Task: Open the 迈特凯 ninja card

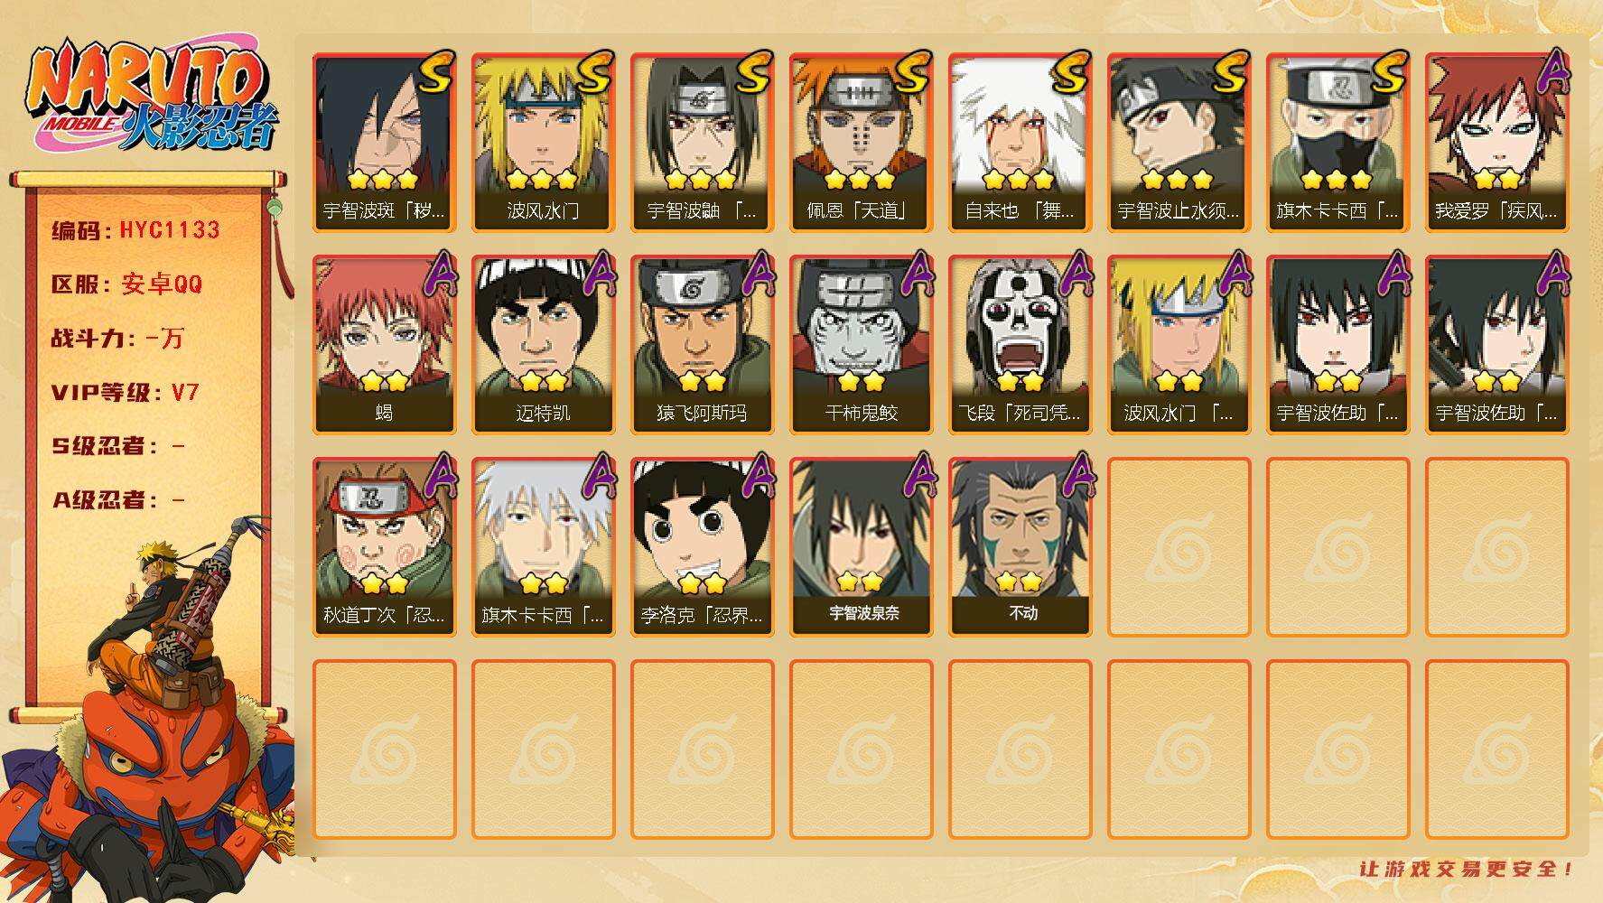Action: pyautogui.click(x=543, y=345)
